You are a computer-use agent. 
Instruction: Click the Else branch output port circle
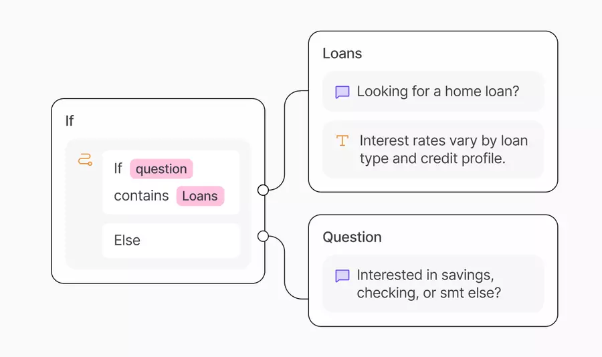click(x=263, y=236)
